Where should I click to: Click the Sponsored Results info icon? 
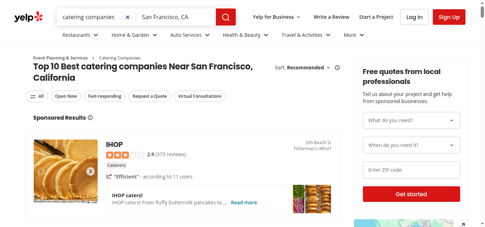pos(90,118)
